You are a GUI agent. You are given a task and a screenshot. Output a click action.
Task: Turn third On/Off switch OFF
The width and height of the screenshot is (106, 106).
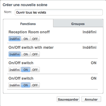35,70
